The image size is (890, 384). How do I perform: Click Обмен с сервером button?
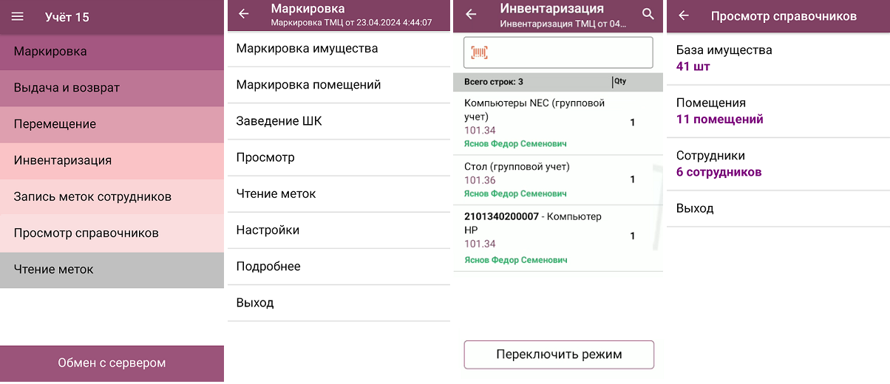pyautogui.click(x=112, y=363)
